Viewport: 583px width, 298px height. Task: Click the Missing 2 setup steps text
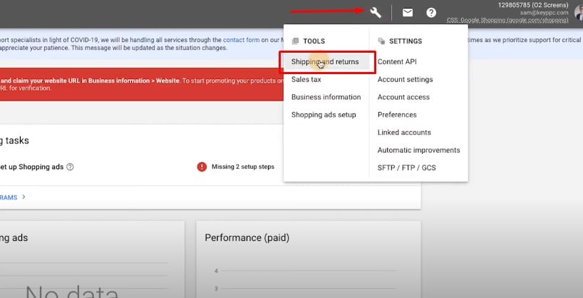coord(243,167)
